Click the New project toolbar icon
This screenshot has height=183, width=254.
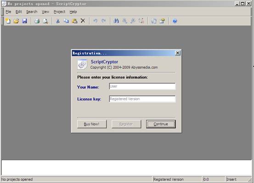[8, 21]
